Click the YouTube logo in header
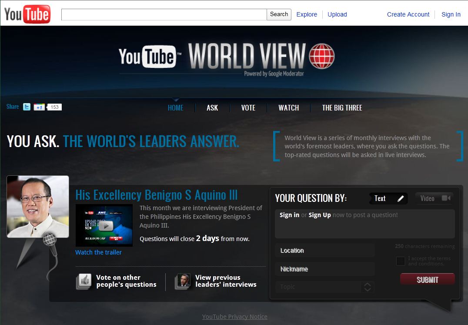The height and width of the screenshot is (325, 468). (27, 14)
